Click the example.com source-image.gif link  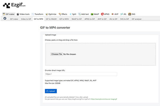[104, 99]
